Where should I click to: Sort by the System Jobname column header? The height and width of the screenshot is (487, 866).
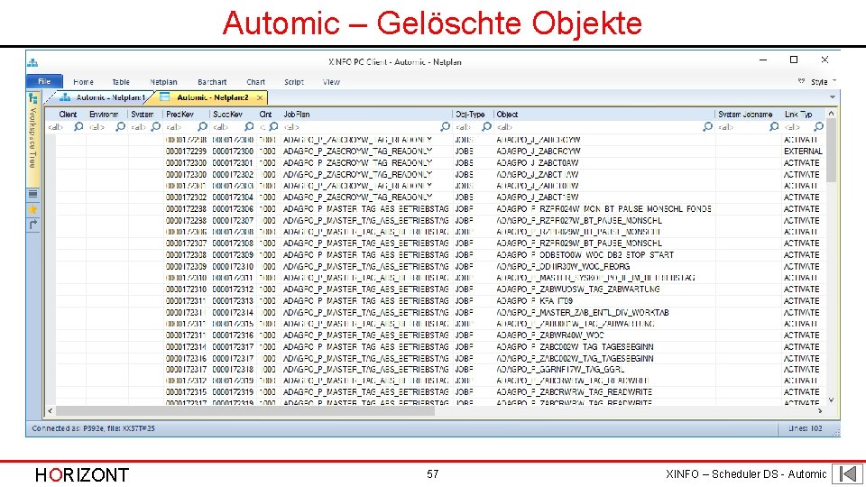click(745, 115)
